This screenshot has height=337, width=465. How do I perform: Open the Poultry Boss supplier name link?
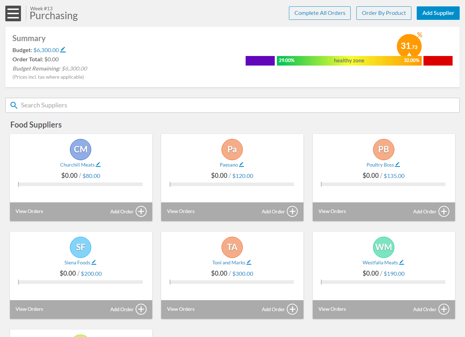click(x=380, y=165)
